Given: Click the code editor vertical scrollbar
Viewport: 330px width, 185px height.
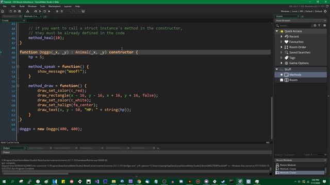Looking at the screenshot, I should coord(272,118).
